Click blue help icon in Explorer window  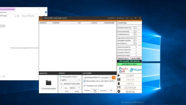(46, 12)
